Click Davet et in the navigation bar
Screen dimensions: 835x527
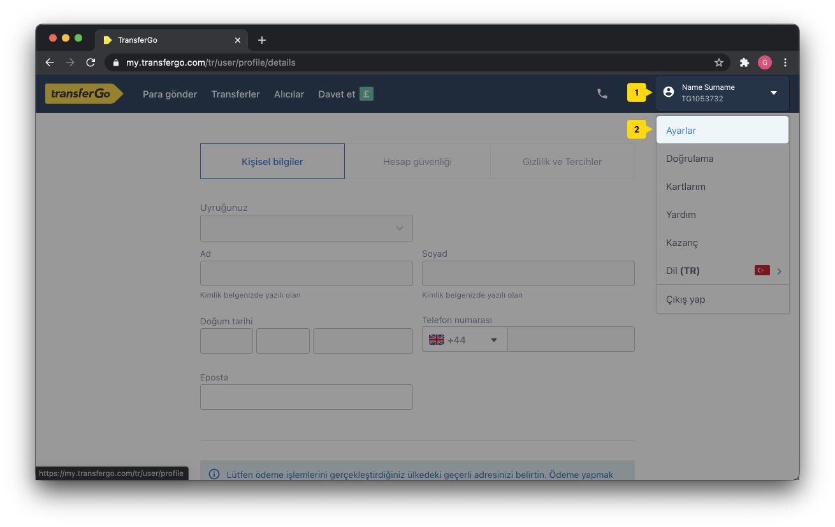point(337,94)
